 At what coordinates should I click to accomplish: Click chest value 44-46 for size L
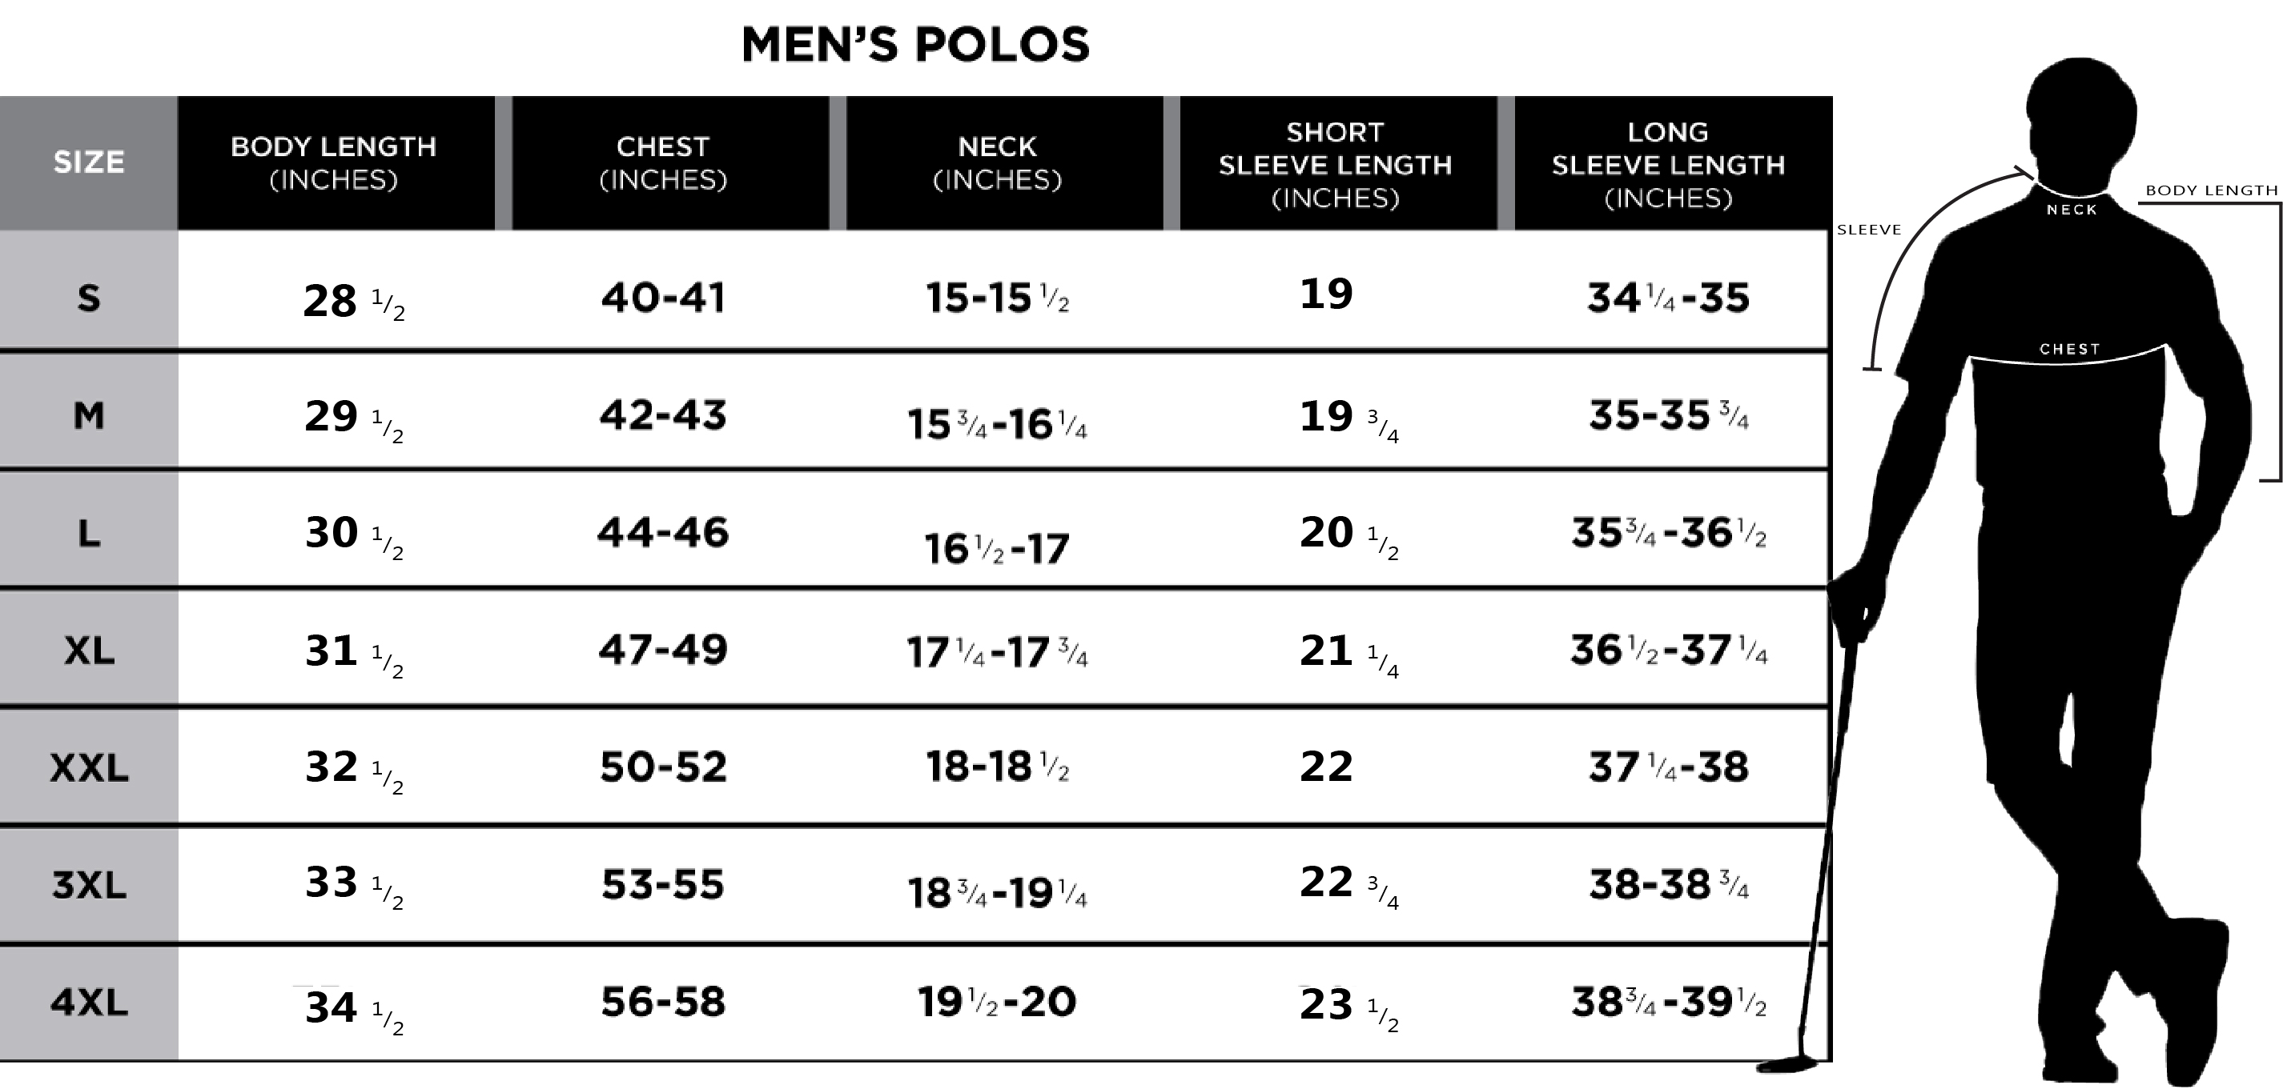663,532
